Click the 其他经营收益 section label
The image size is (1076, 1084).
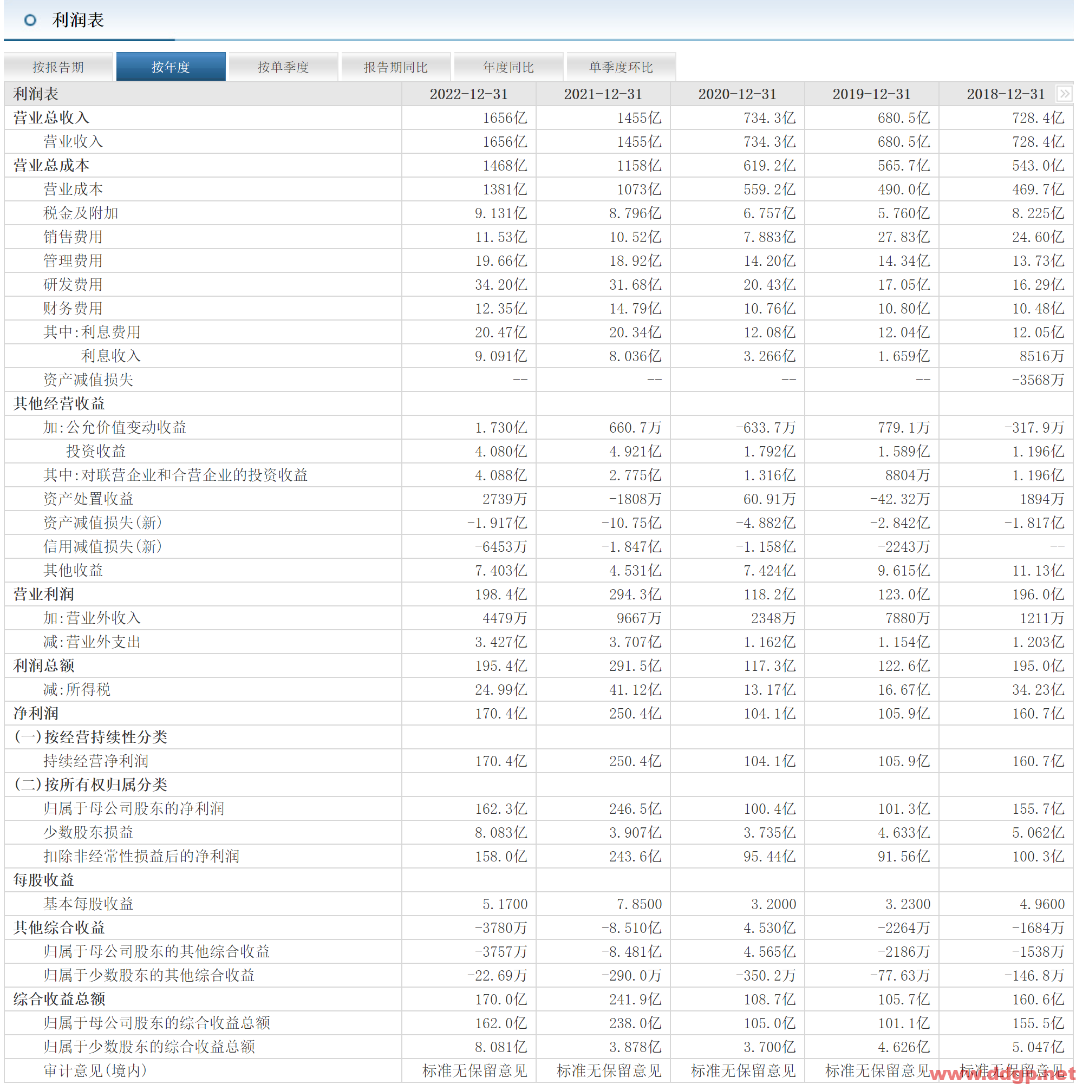click(x=59, y=403)
